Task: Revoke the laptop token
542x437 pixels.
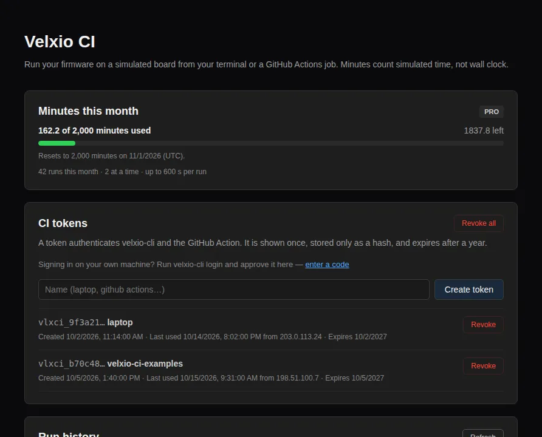Action: point(483,325)
